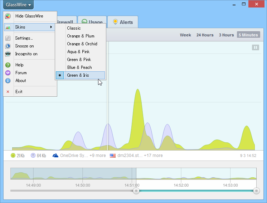Click the Skins chart icon

8,27
